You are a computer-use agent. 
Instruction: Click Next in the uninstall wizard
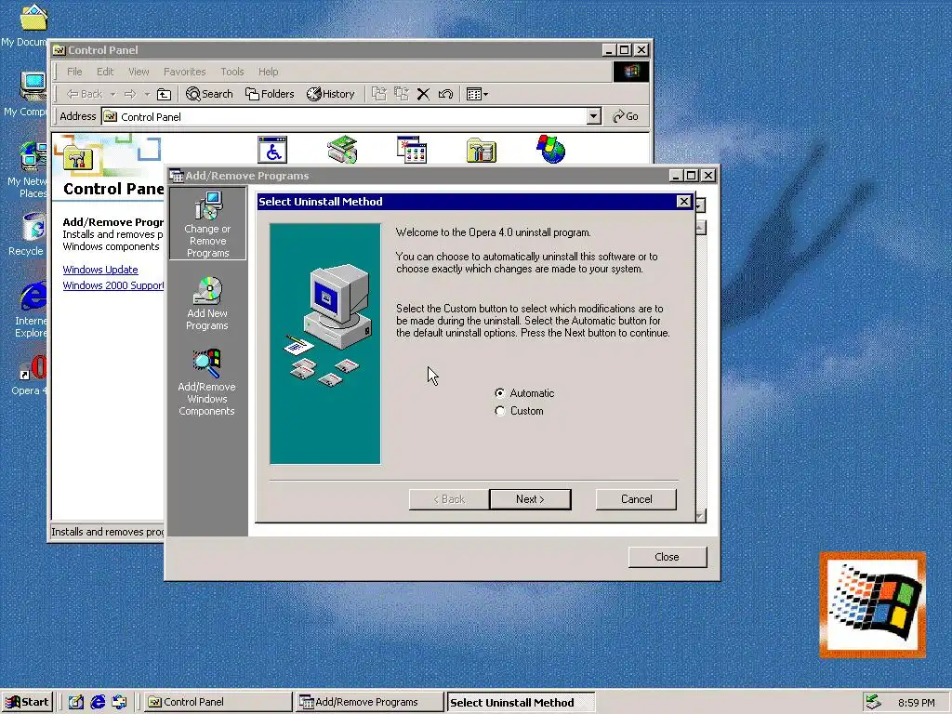tap(530, 499)
